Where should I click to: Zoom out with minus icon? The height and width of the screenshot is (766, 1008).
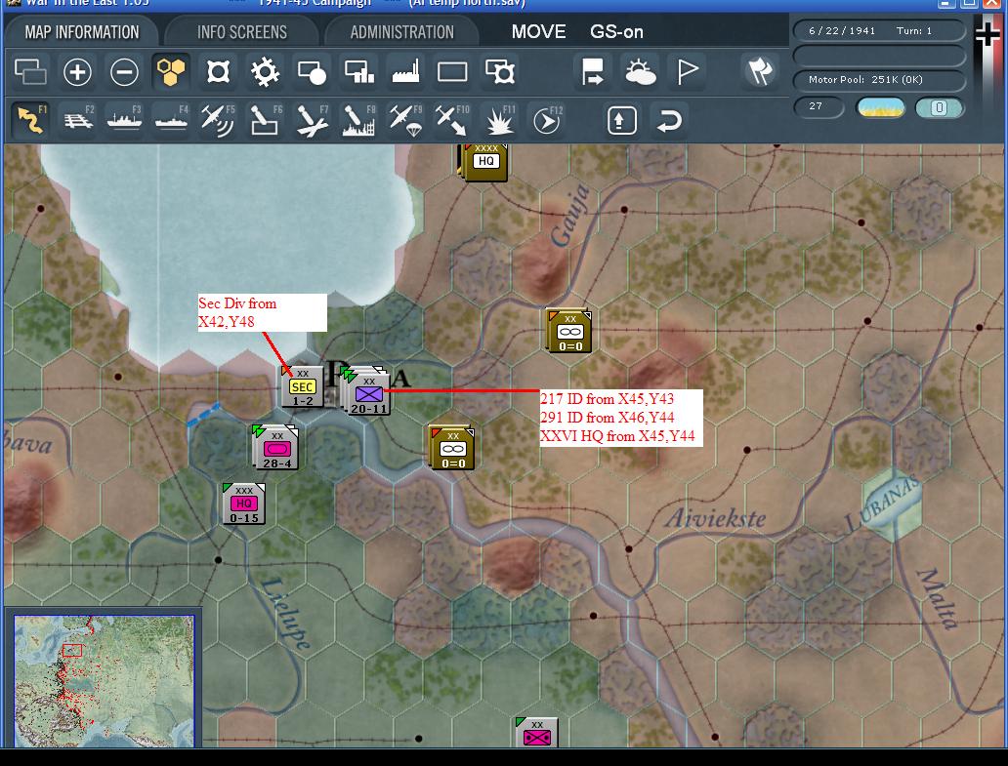[x=124, y=71]
